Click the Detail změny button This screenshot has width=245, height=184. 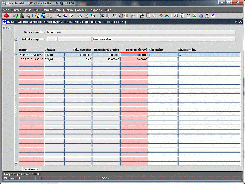click(x=32, y=169)
